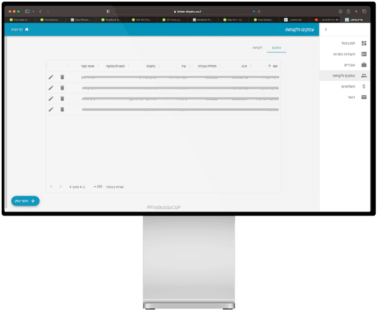Switch to S10 5G browser tab
Screen dimensions: 377x312
pyautogui.click(x=141, y=19)
